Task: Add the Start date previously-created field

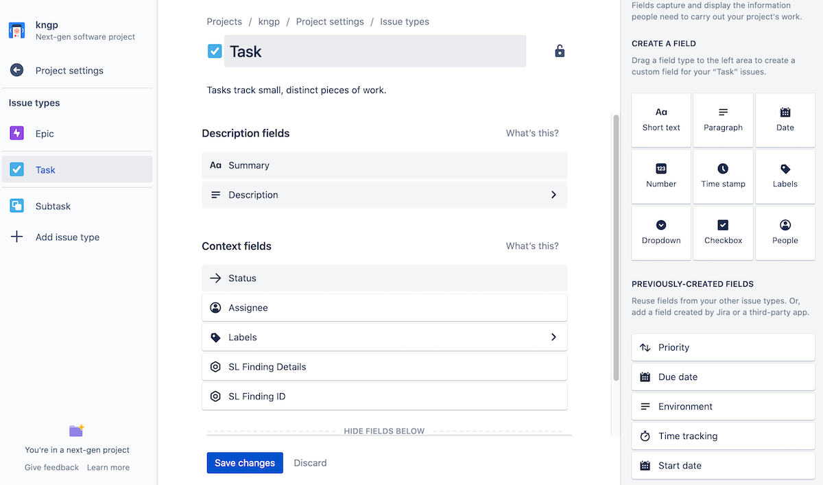Action: 723,465
